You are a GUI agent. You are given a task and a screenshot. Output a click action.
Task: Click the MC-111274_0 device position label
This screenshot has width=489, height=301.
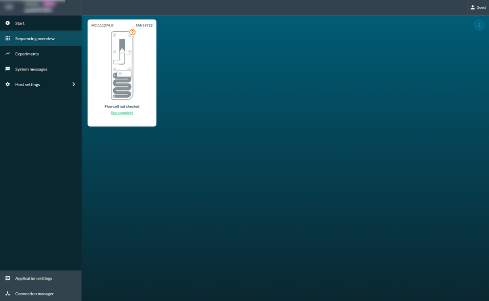click(102, 25)
